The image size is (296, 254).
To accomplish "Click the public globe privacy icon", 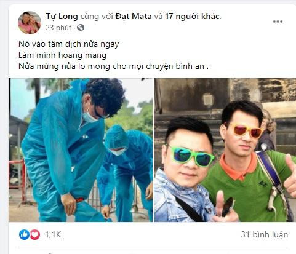I will (81, 28).
